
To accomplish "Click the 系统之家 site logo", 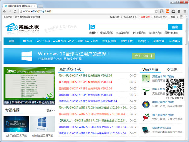I will tap(22, 28).
